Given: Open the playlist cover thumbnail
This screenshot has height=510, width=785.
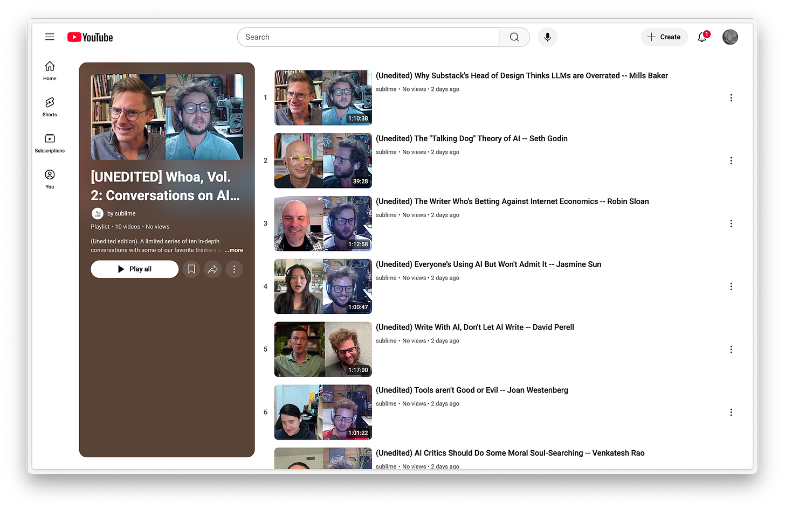Looking at the screenshot, I should [167, 117].
